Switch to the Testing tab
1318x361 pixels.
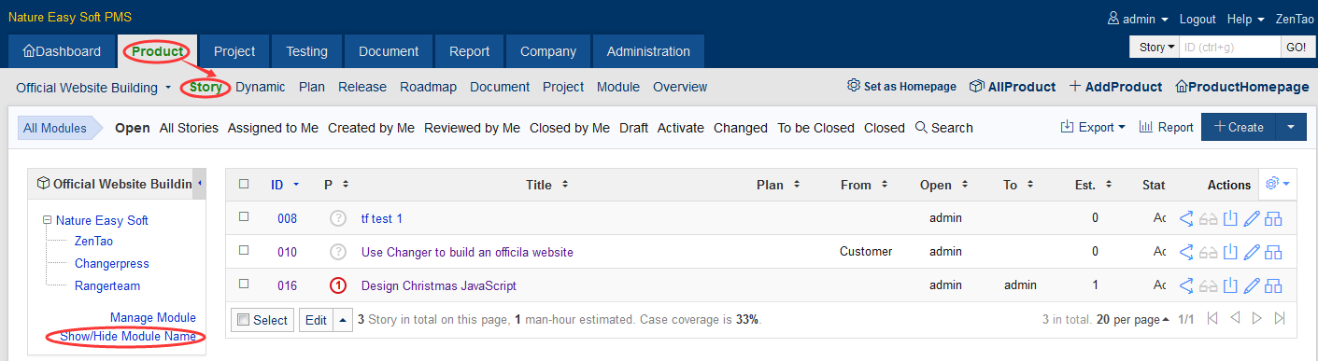[x=306, y=51]
